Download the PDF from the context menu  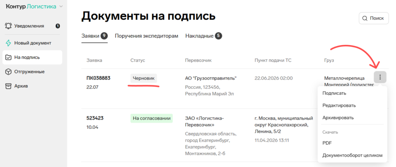pos(352,143)
